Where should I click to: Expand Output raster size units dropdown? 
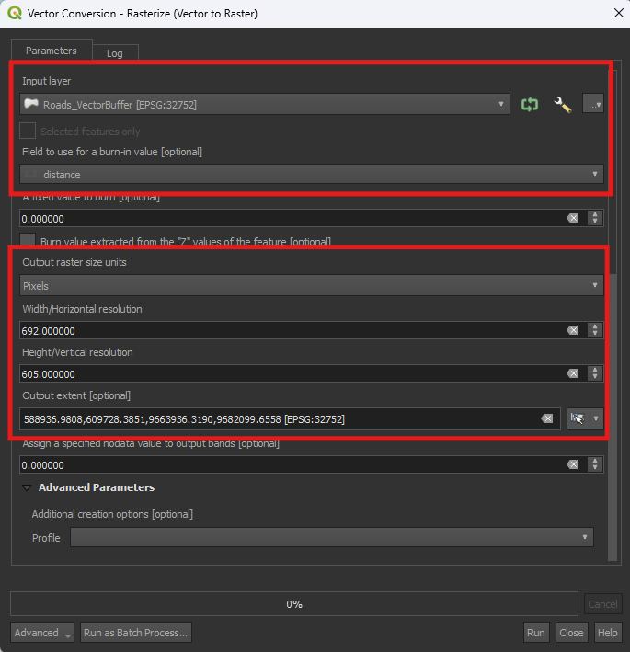click(x=312, y=286)
